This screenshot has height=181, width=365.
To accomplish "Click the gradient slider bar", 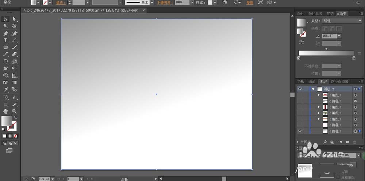I will [x=326, y=53].
